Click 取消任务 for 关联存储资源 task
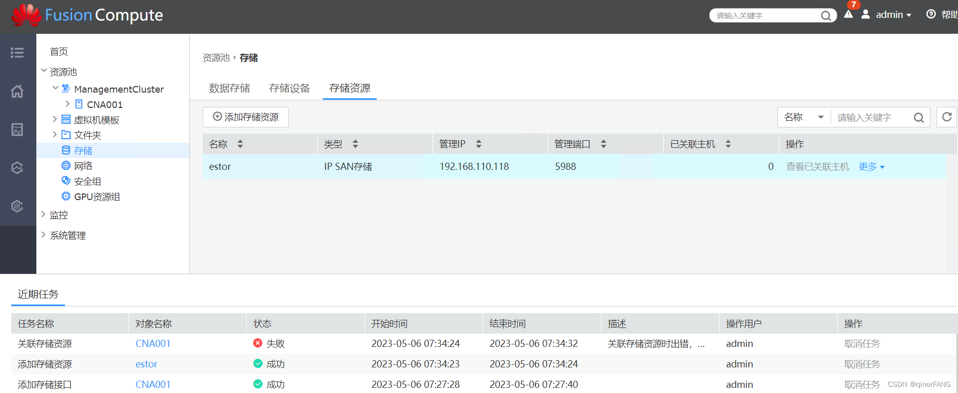Image resolution: width=958 pixels, height=393 pixels. tap(862, 344)
